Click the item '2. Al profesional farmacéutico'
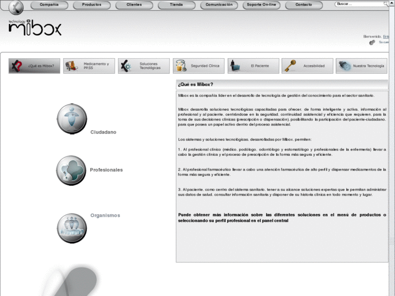The width and height of the screenshot is (395, 296). (282, 172)
